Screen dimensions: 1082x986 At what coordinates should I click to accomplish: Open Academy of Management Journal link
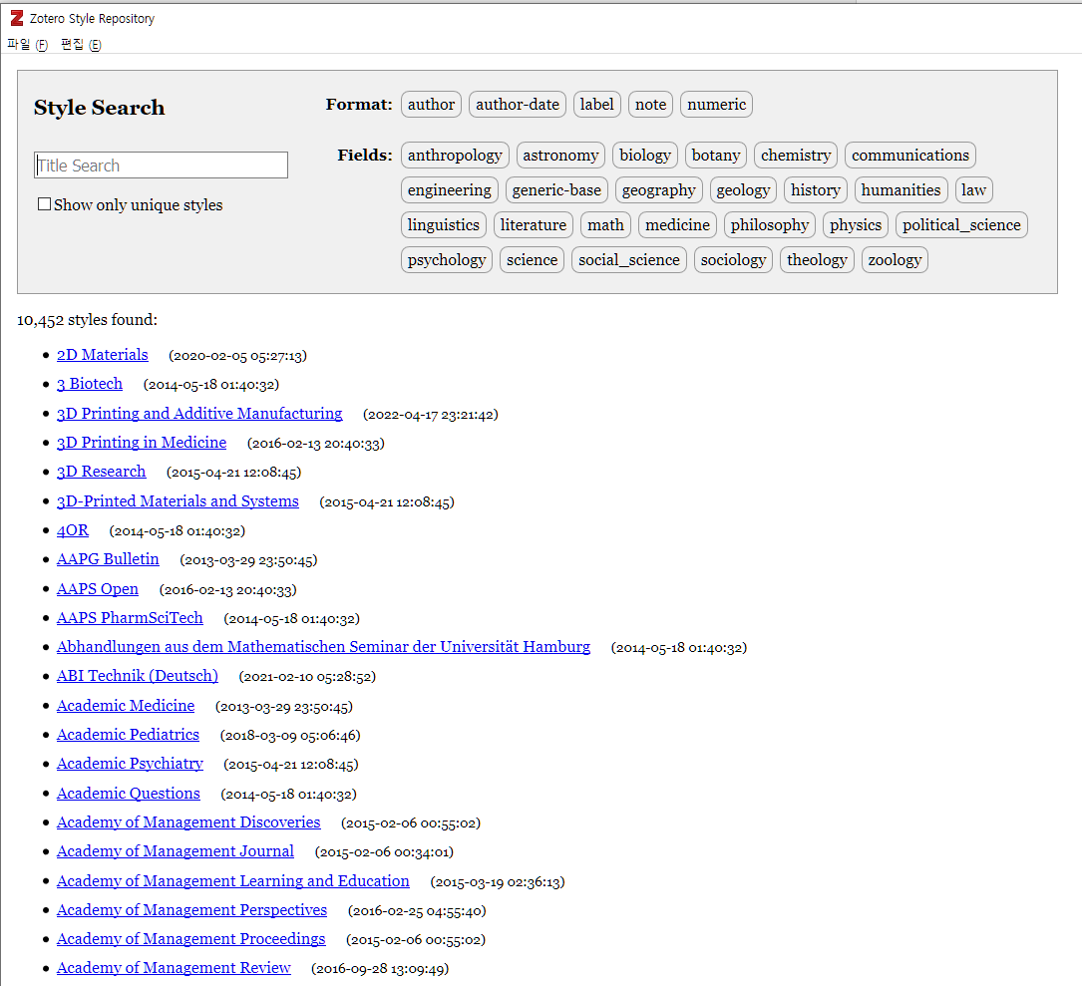coord(176,850)
